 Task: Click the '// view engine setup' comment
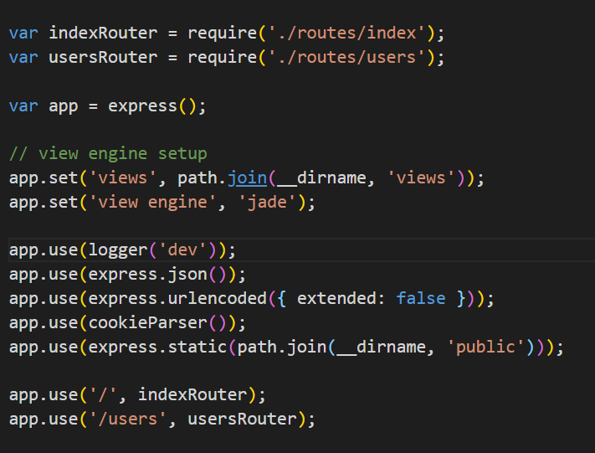tap(108, 154)
